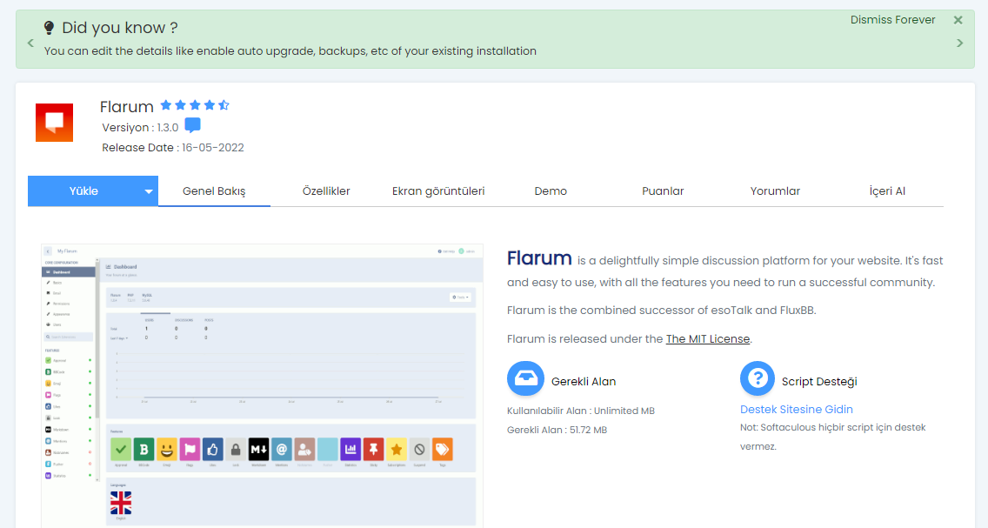Screen dimensions: 988x528
Task: Click the Script Desteği question mark icon
Action: coord(758,378)
